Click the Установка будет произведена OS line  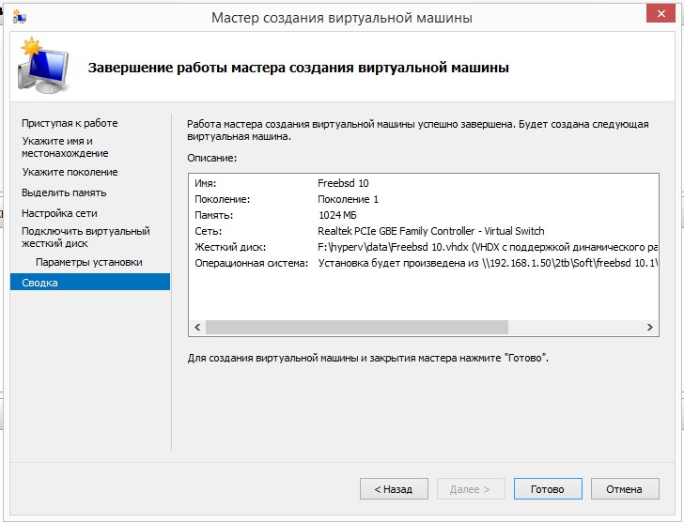[x=488, y=263]
